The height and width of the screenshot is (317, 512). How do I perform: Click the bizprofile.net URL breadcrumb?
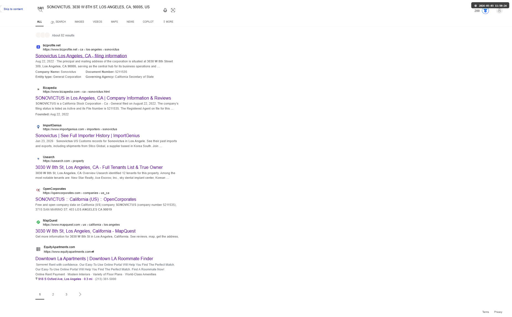pos(81,50)
